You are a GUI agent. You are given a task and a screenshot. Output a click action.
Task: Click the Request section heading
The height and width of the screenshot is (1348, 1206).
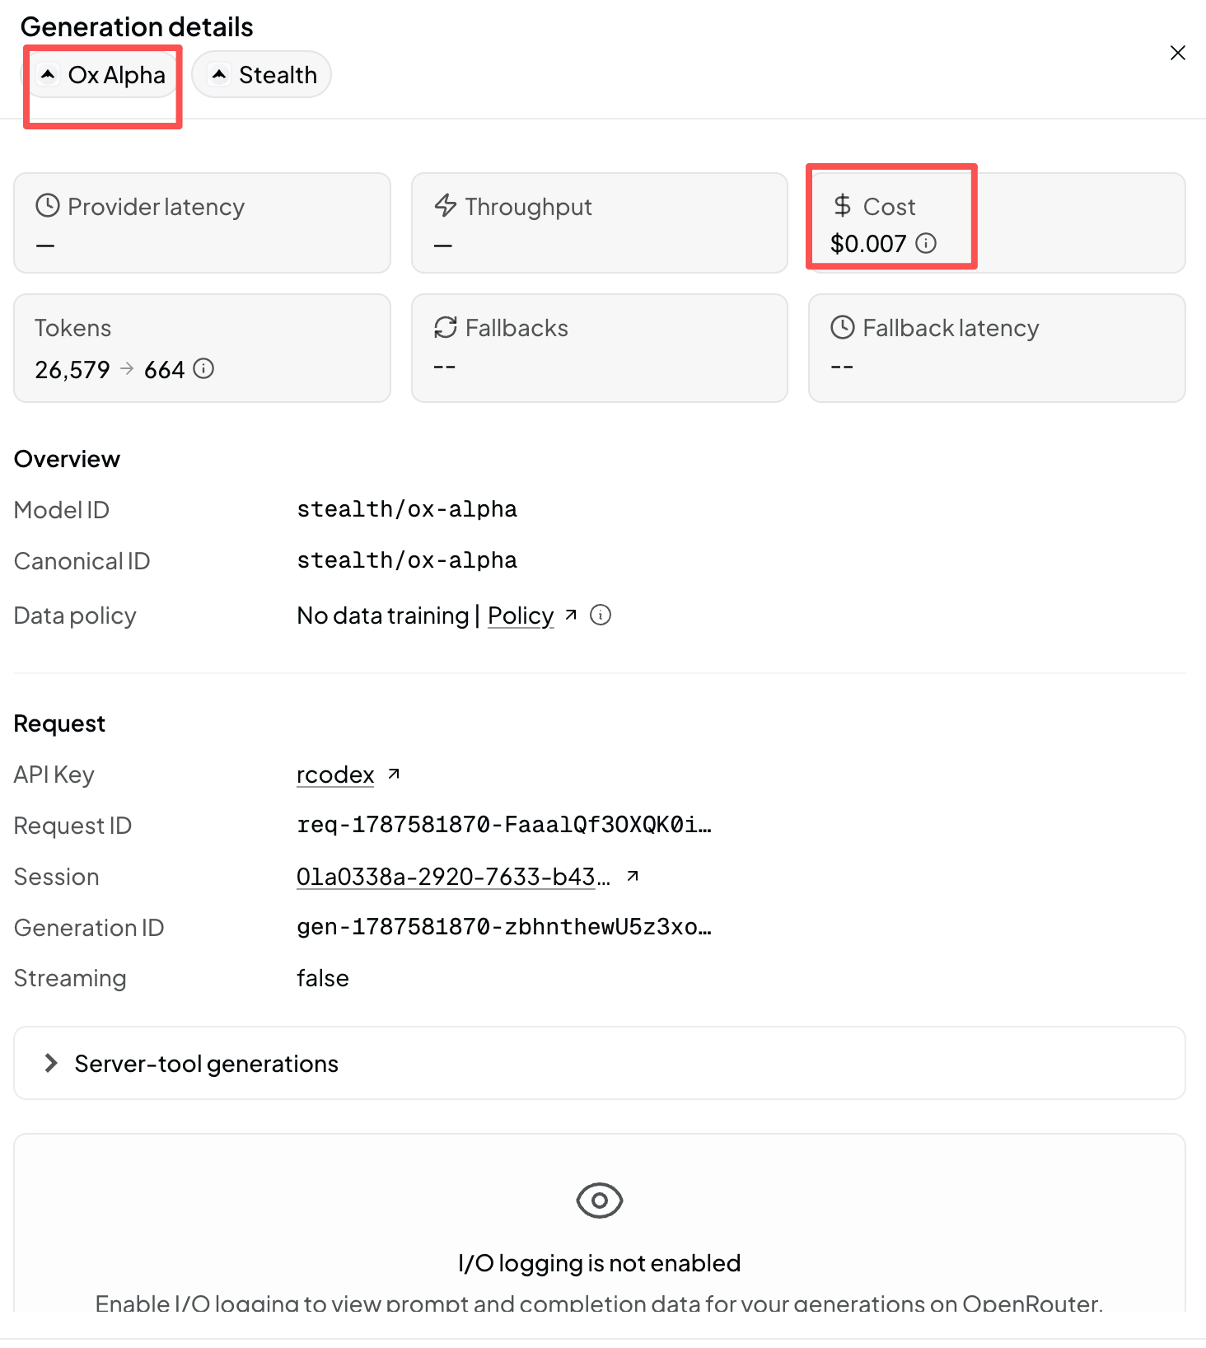coord(60,723)
